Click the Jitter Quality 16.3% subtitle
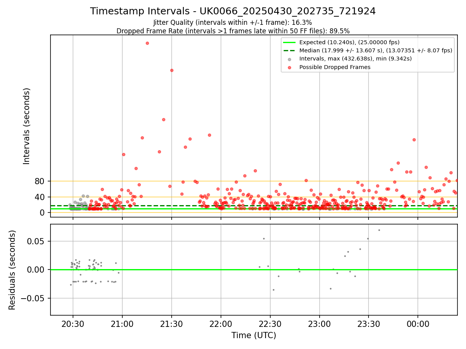Viewport: 466px width, 349px height. [233, 22]
